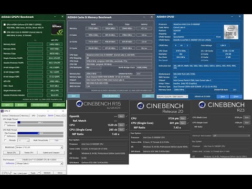The height and width of the screenshot is (189, 252).
Task: Click Start Benchmark in Cache & Memory window
Action: [111, 96]
